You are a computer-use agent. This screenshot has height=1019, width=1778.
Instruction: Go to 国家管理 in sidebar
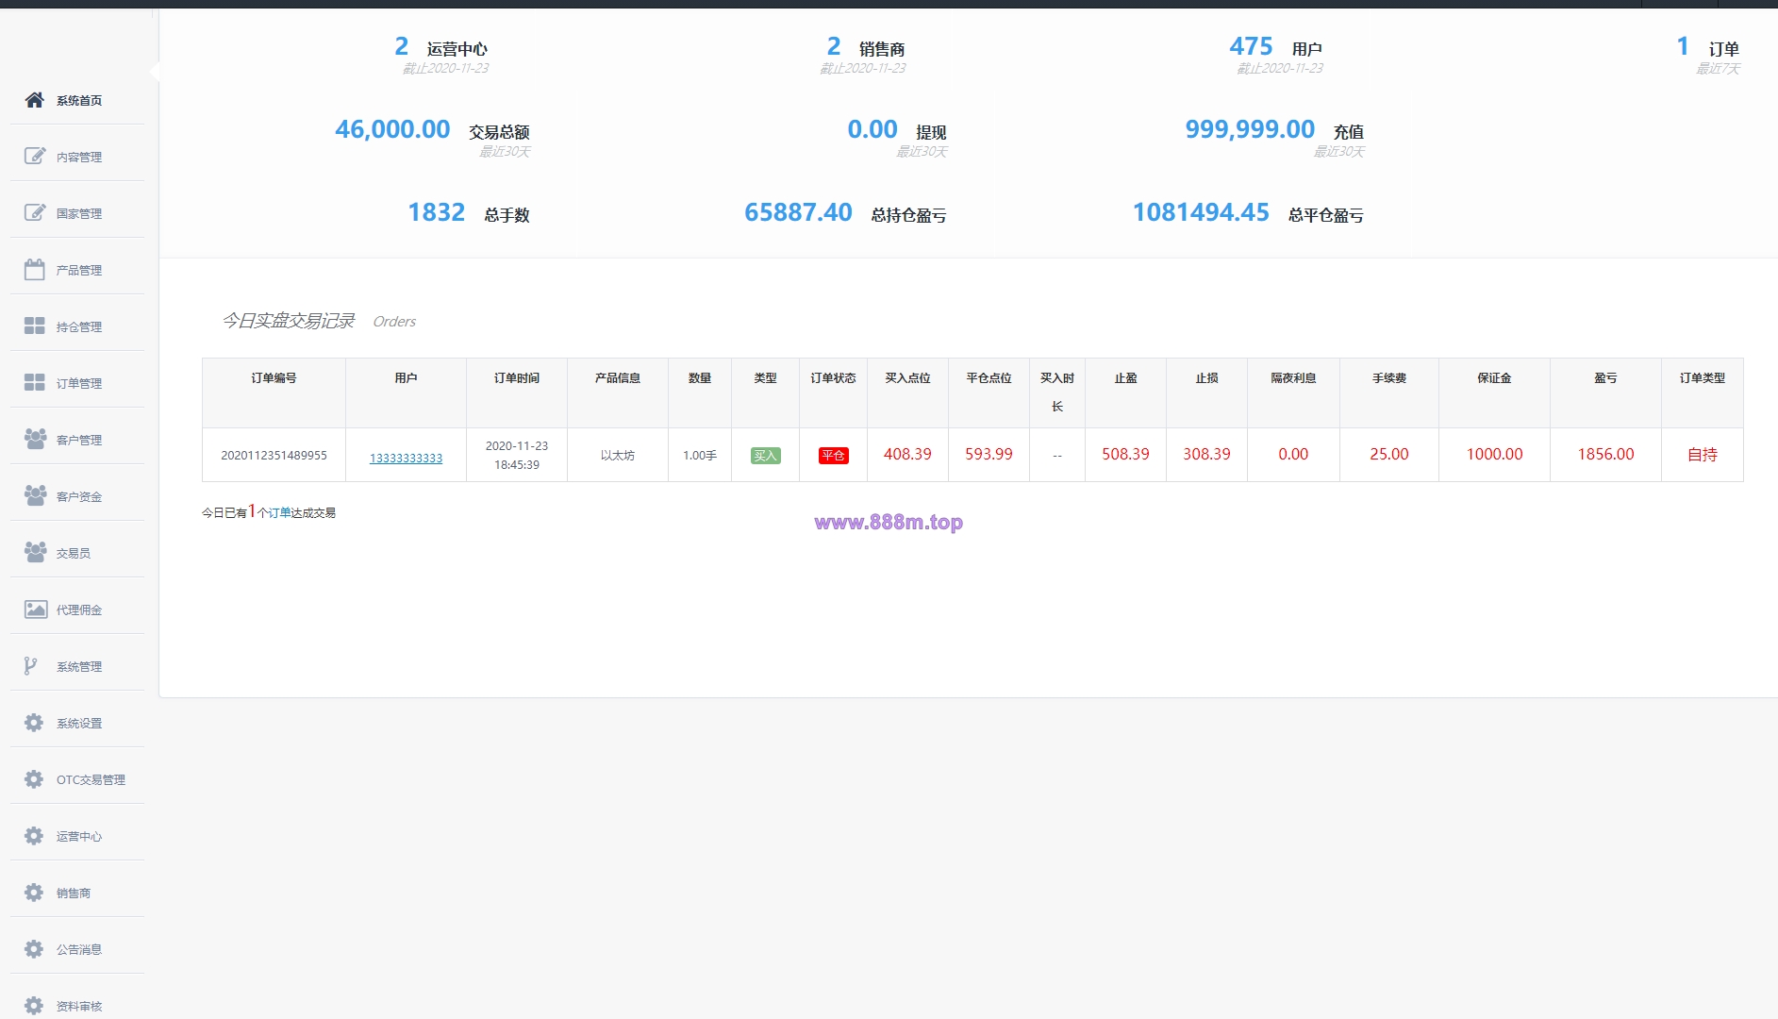(x=77, y=213)
